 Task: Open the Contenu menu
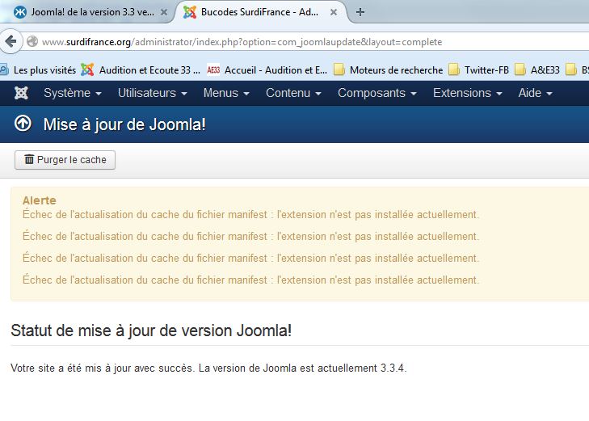point(293,93)
